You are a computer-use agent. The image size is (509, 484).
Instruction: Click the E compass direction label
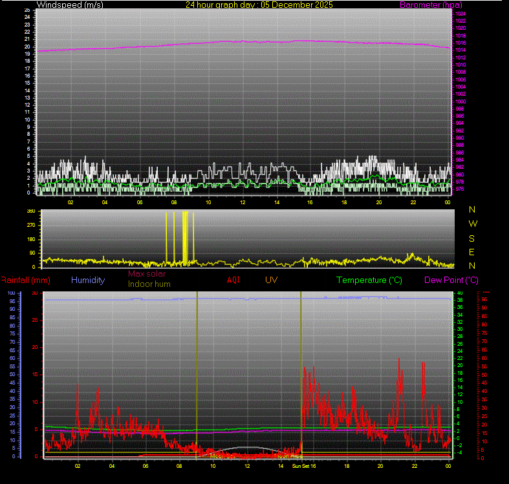tap(471, 252)
